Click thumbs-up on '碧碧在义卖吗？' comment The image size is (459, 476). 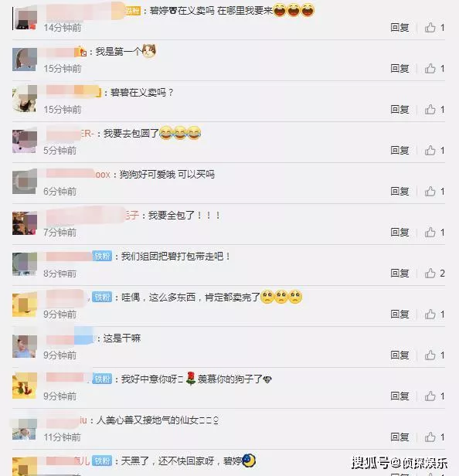tap(430, 110)
